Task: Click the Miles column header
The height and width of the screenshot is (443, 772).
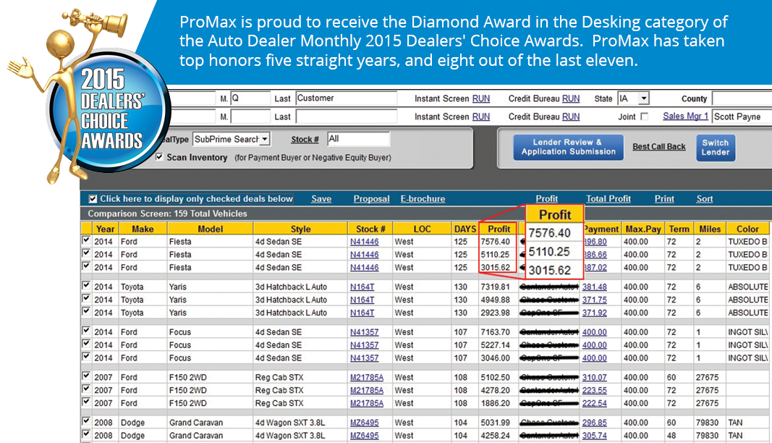Action: [x=710, y=229]
